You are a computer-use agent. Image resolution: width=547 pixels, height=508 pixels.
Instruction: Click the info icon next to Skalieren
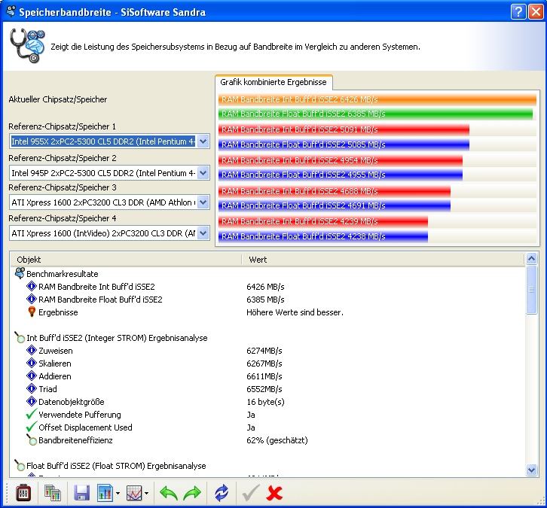(x=32, y=363)
